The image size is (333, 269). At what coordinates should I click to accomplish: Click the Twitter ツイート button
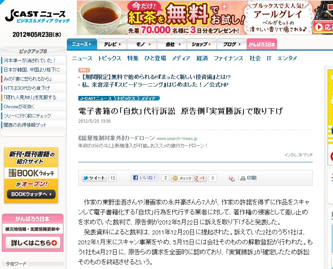click(x=94, y=178)
